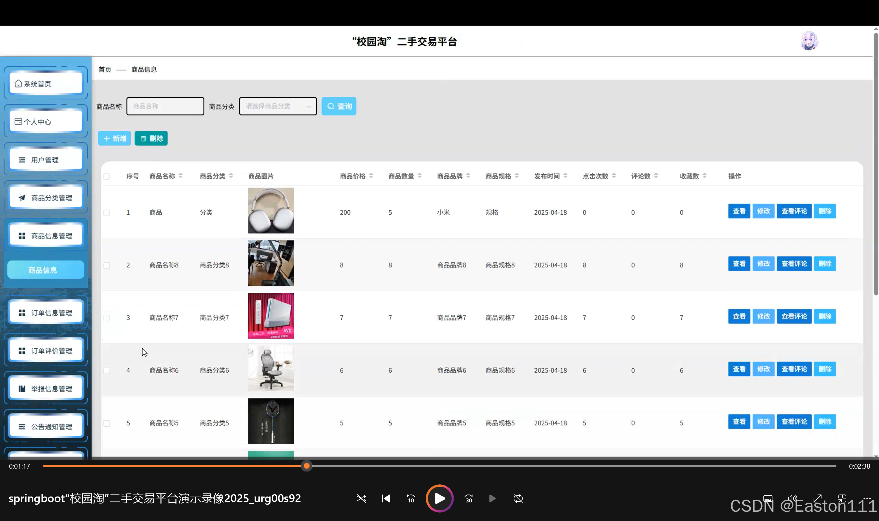Screen dimensions: 879x521
Task: Click the office chair product thumbnail
Action: coord(271,368)
